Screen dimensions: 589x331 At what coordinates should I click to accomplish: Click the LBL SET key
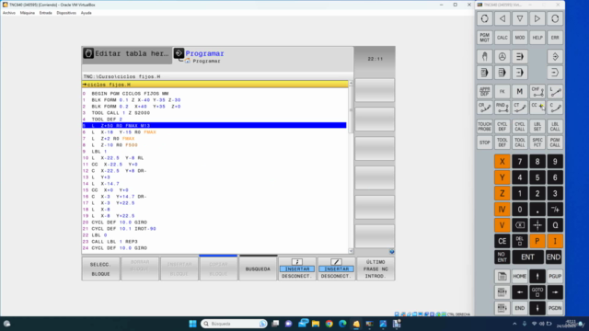click(x=537, y=127)
